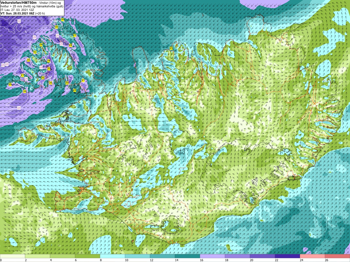
Task: Click the salmon red legend swatch above 26
Action: (338, 256)
